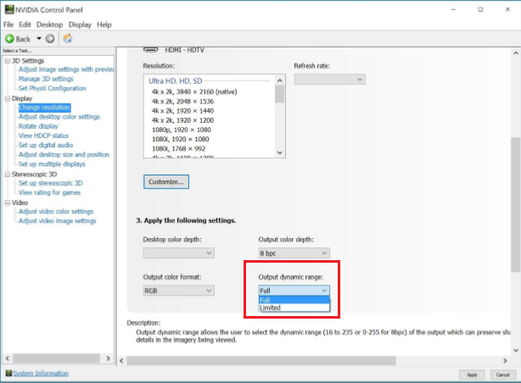Click main panel horizontal scroll right arrow
Viewport: 521px width, 383px height.
(505, 360)
